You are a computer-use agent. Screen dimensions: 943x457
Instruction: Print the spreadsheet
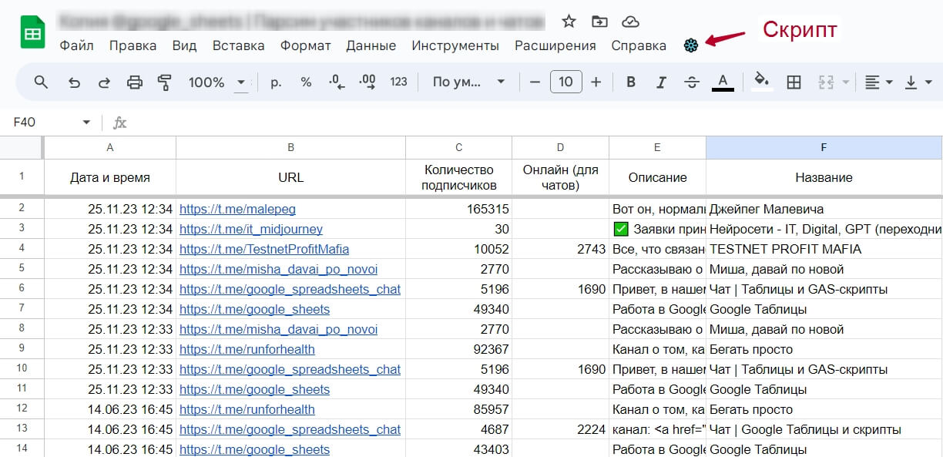[x=135, y=82]
